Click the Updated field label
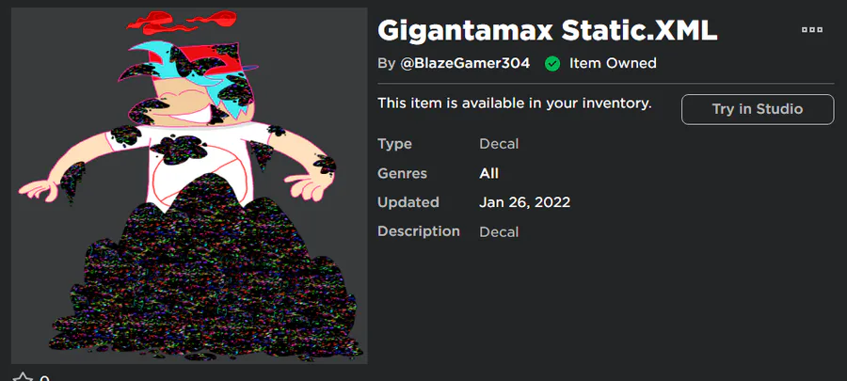Viewport: 847px width, 381px height. tap(408, 202)
